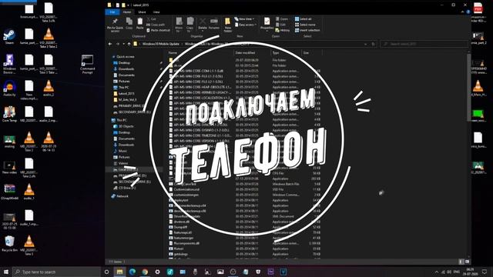
Task: Collapse the ribbon with the chevron
Action: click(x=462, y=12)
